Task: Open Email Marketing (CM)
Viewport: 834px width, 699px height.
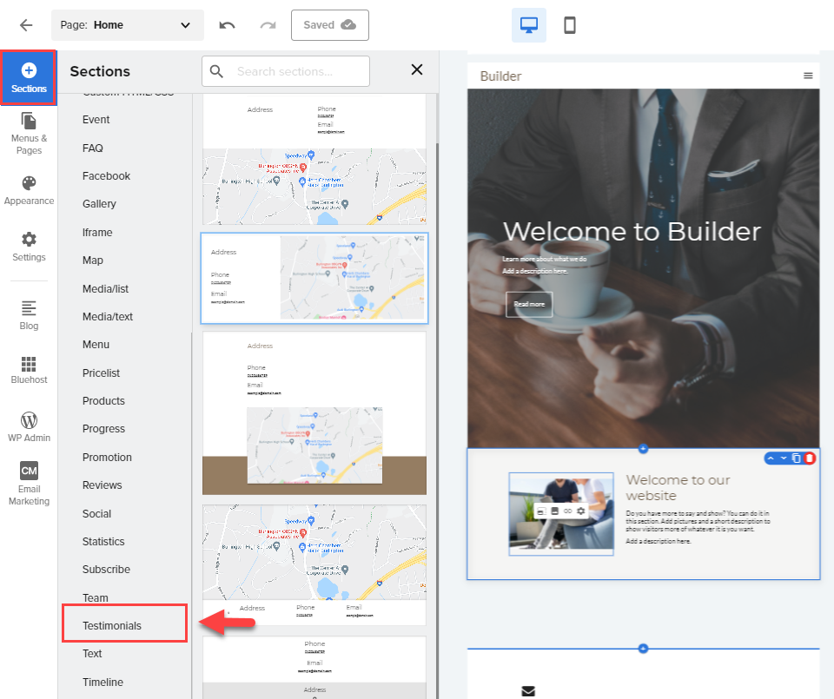Action: click(x=29, y=483)
